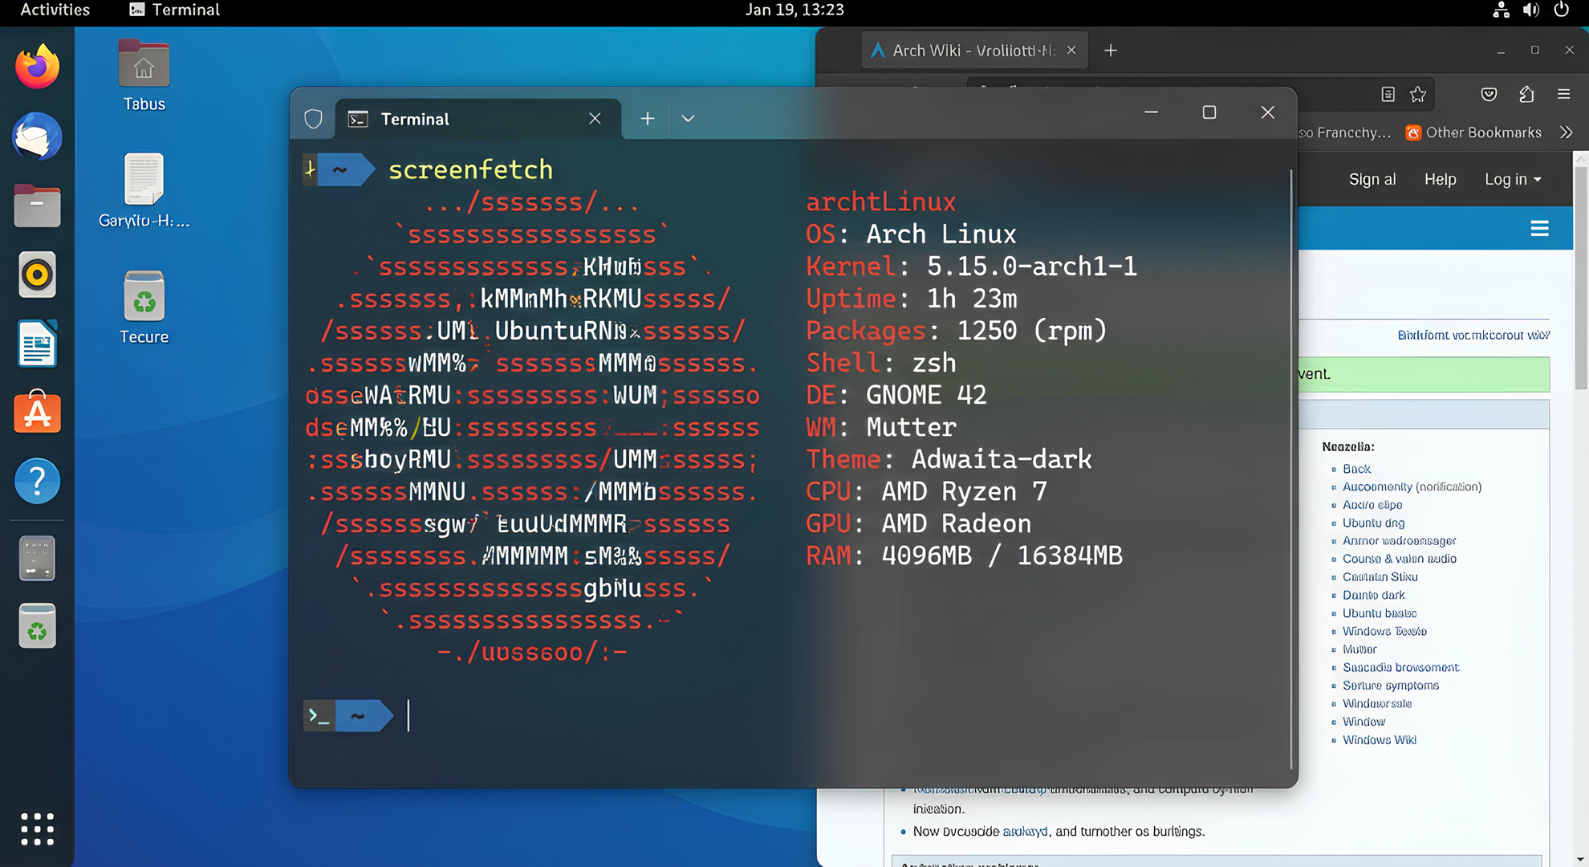Screen dimensions: 1589x867
Task: Expand bookmarks overflow chevron
Action: tap(1566, 132)
